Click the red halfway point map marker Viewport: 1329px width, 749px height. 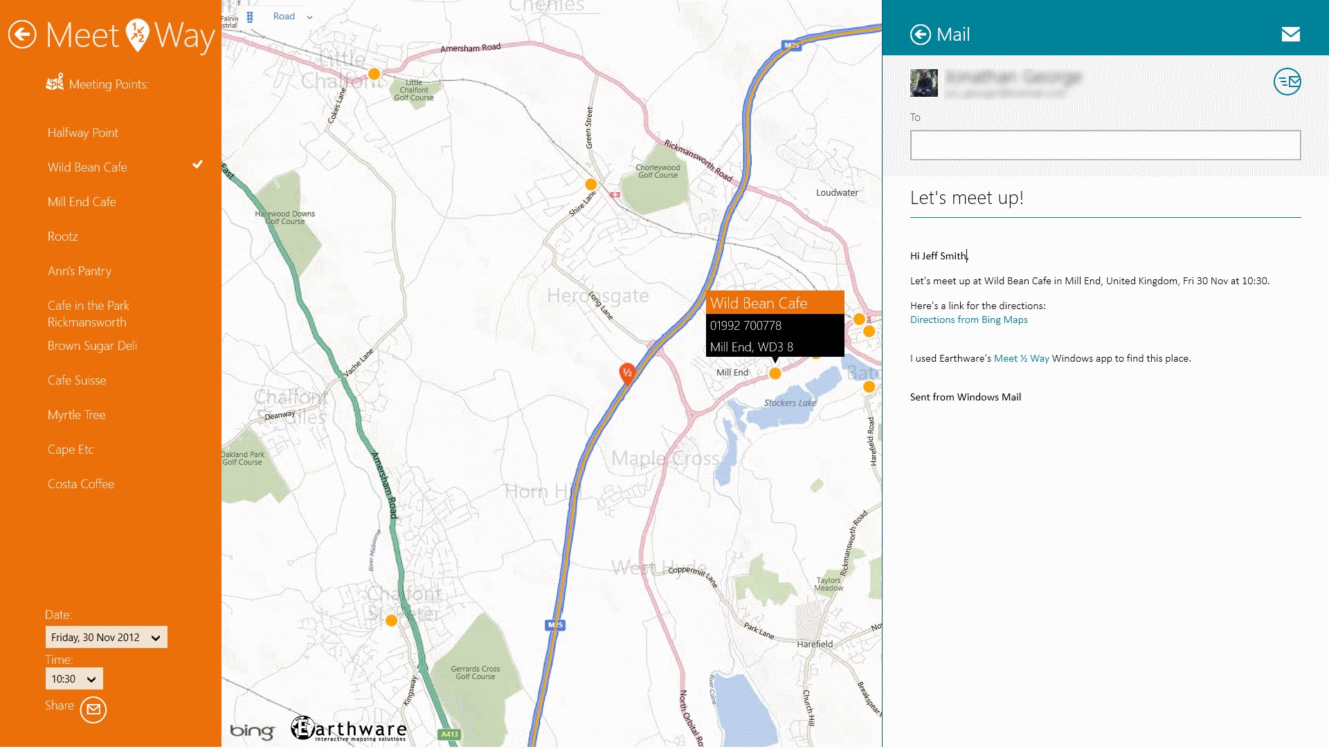coord(626,373)
